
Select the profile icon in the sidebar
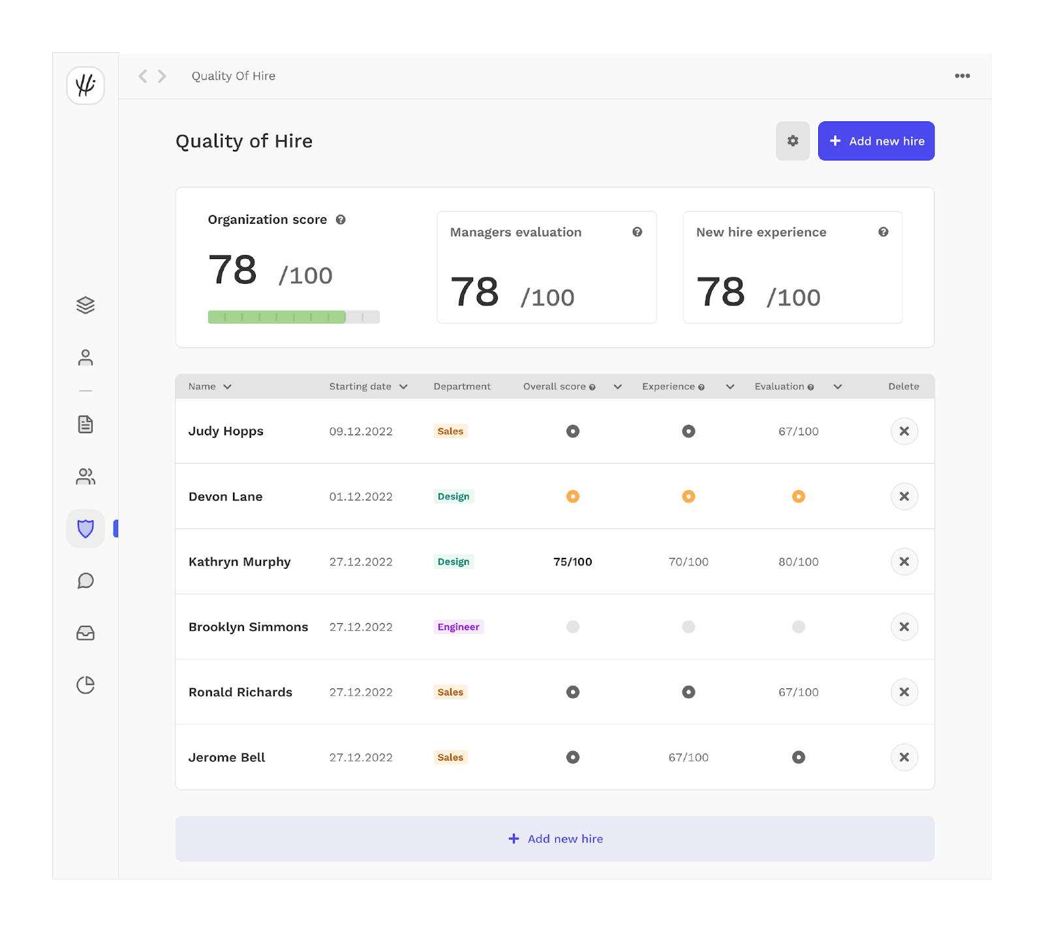click(85, 358)
